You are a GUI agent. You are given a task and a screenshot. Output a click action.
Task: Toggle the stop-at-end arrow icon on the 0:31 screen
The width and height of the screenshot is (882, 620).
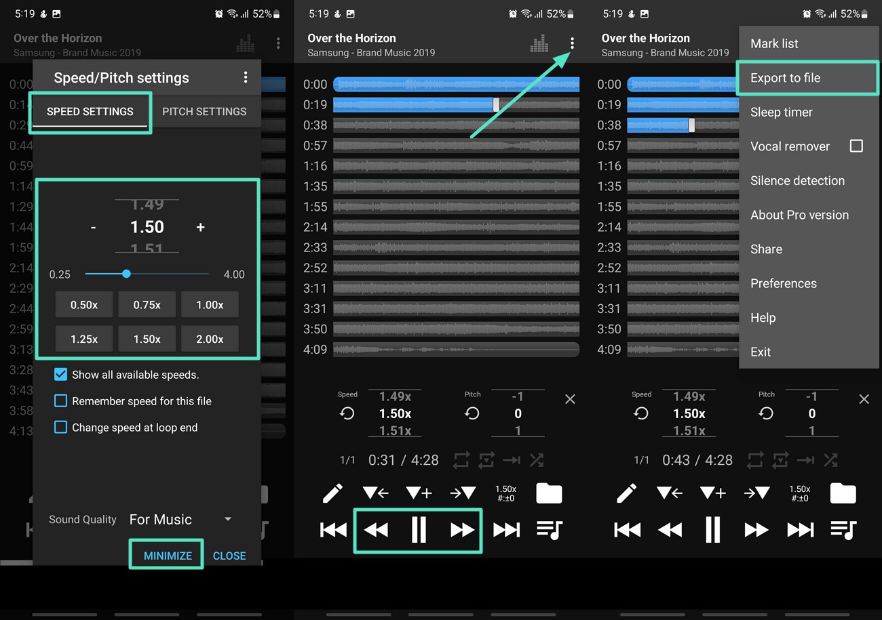(512, 460)
